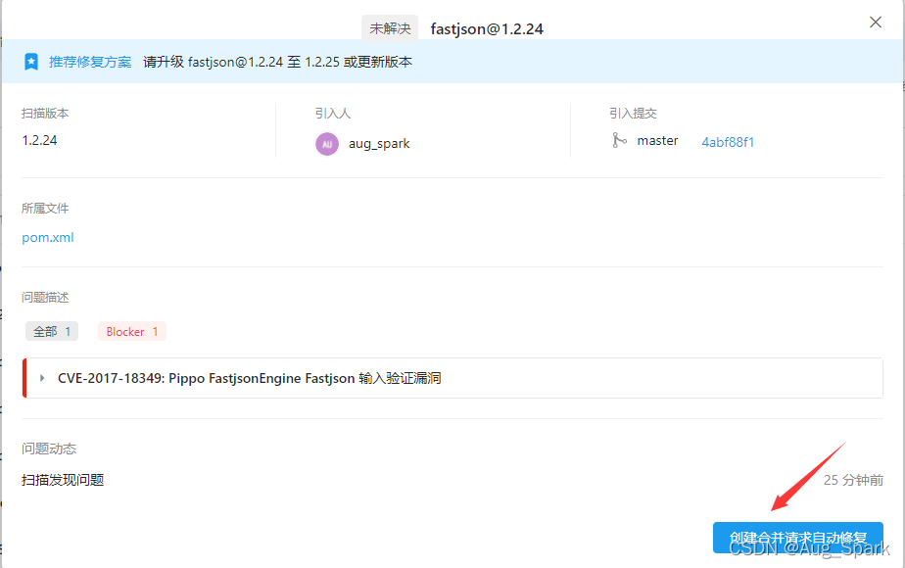Click the 25 分钟前 timestamp
The height and width of the screenshot is (568, 905).
click(853, 480)
